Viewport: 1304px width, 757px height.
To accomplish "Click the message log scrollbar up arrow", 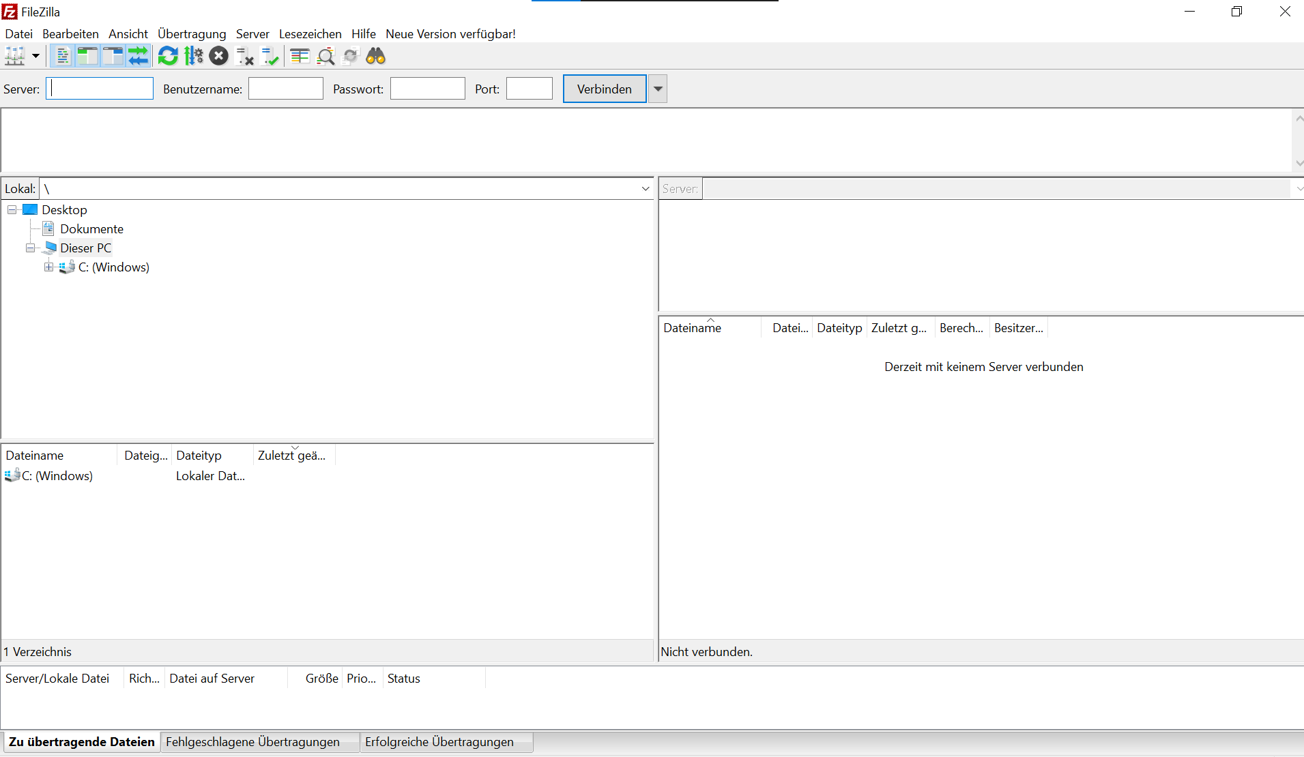I will point(1299,119).
